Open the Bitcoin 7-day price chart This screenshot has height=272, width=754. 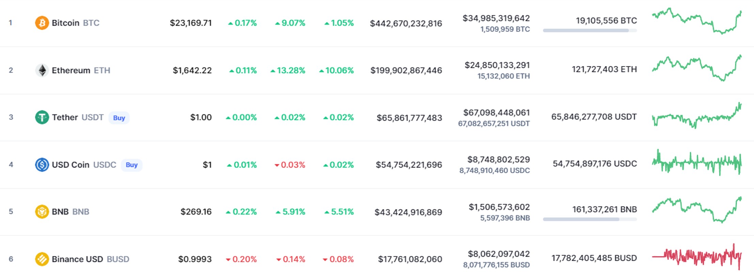[x=697, y=21]
